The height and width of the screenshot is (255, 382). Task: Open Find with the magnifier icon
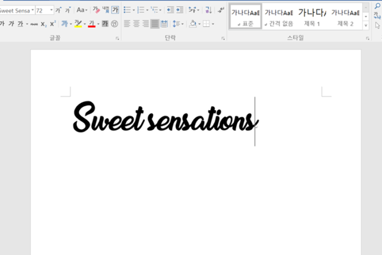click(377, 6)
